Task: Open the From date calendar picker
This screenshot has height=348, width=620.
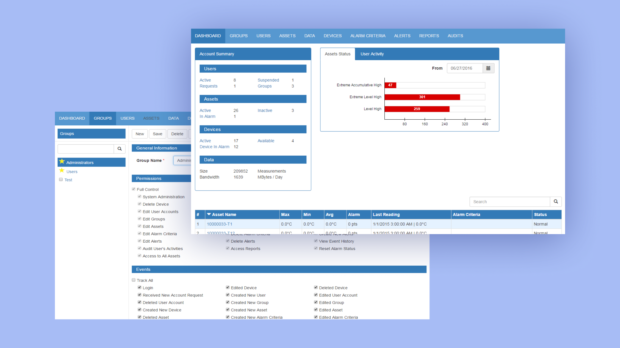Action: click(488, 68)
